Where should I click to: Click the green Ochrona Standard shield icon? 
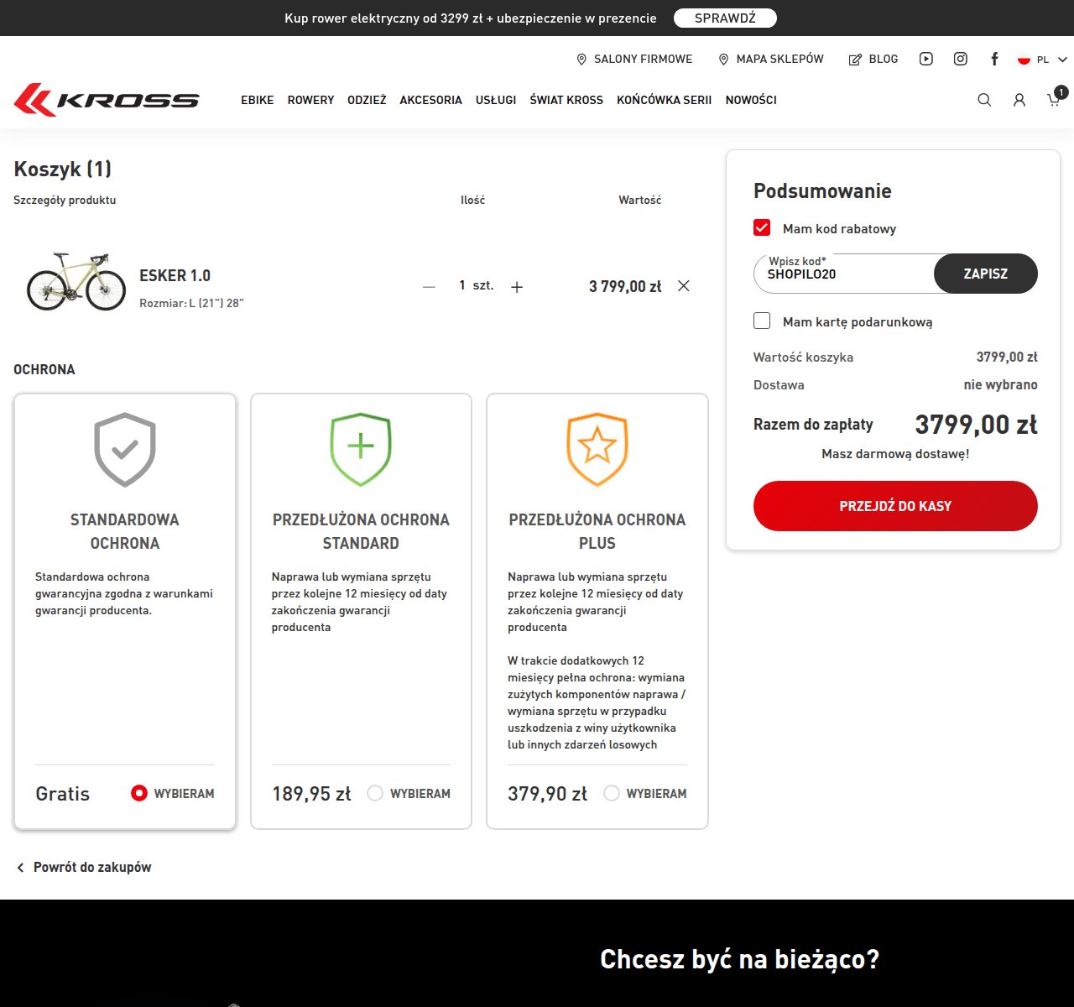click(361, 450)
